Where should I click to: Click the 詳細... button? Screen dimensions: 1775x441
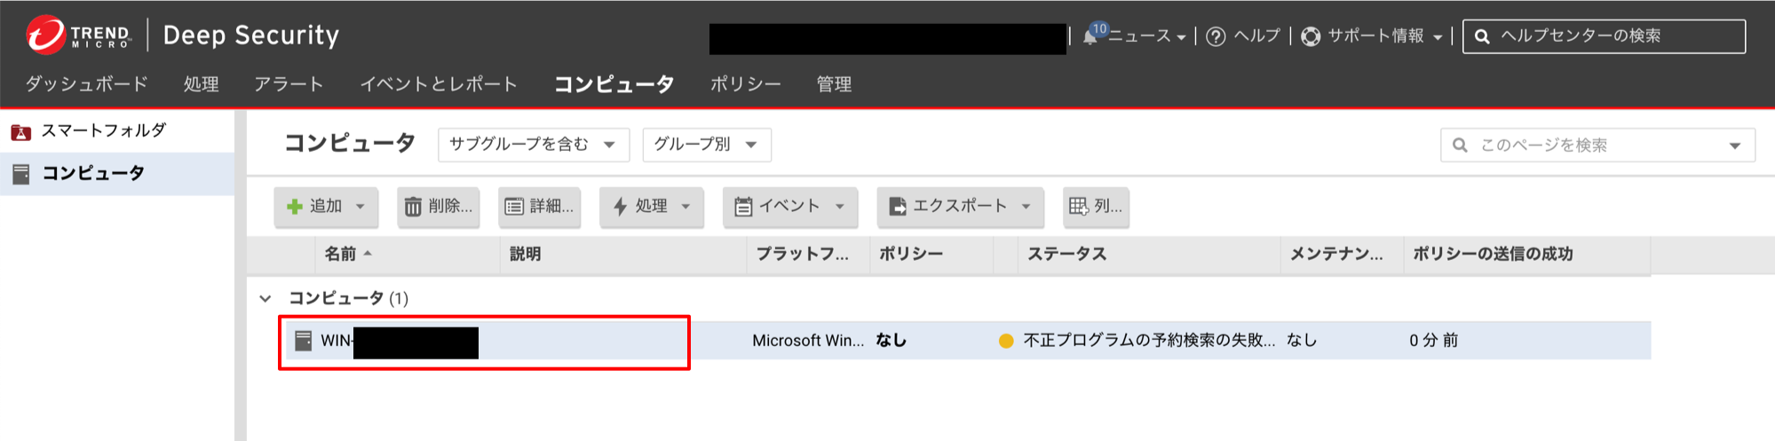tap(540, 207)
